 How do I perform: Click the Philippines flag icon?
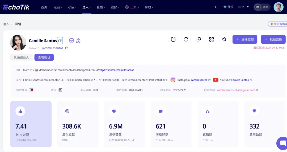[31, 90]
